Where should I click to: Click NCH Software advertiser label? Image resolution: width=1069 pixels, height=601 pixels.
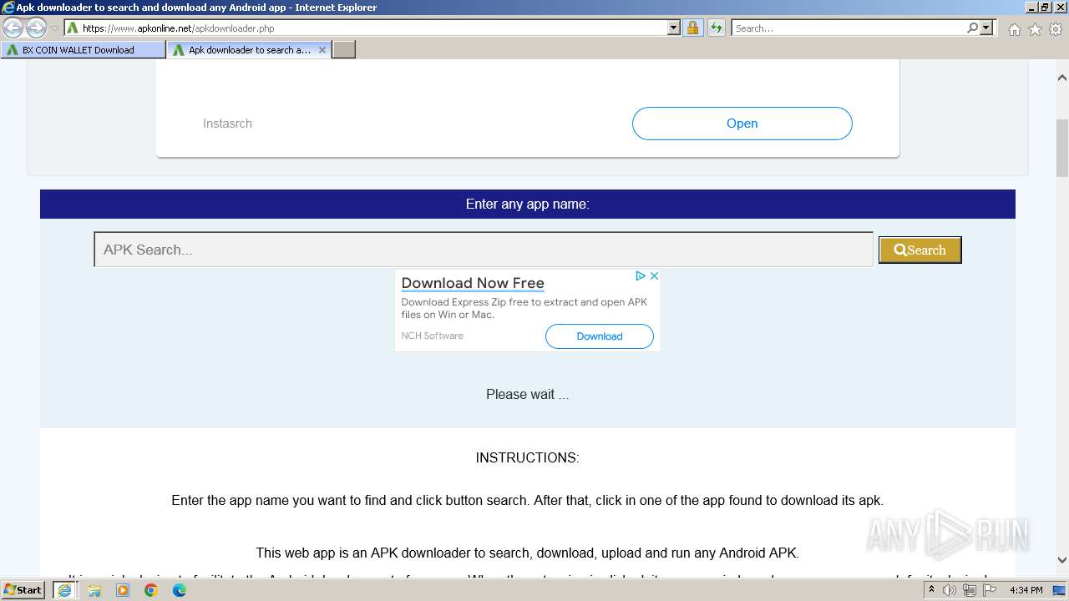tap(432, 336)
